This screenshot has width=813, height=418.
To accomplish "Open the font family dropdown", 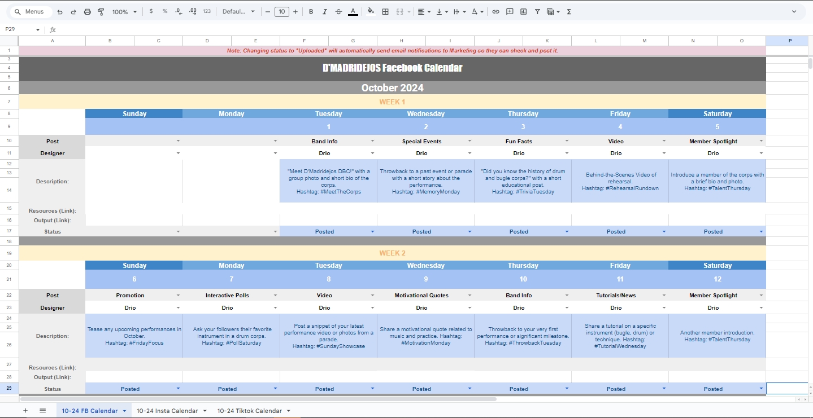I will tap(238, 11).
